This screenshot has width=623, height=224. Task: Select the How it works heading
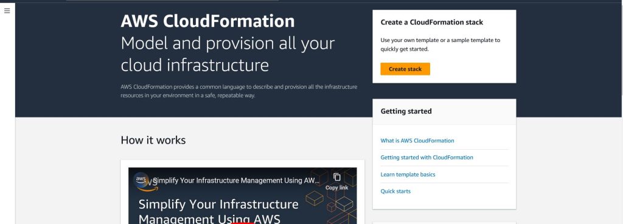(x=153, y=140)
